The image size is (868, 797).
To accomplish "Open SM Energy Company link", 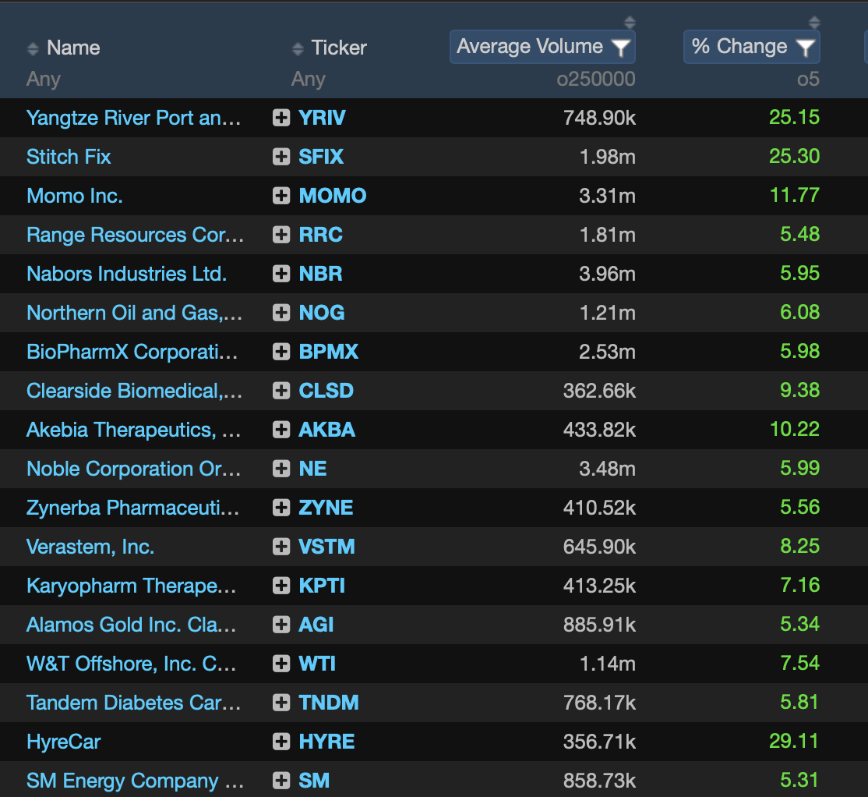I will click(x=135, y=781).
